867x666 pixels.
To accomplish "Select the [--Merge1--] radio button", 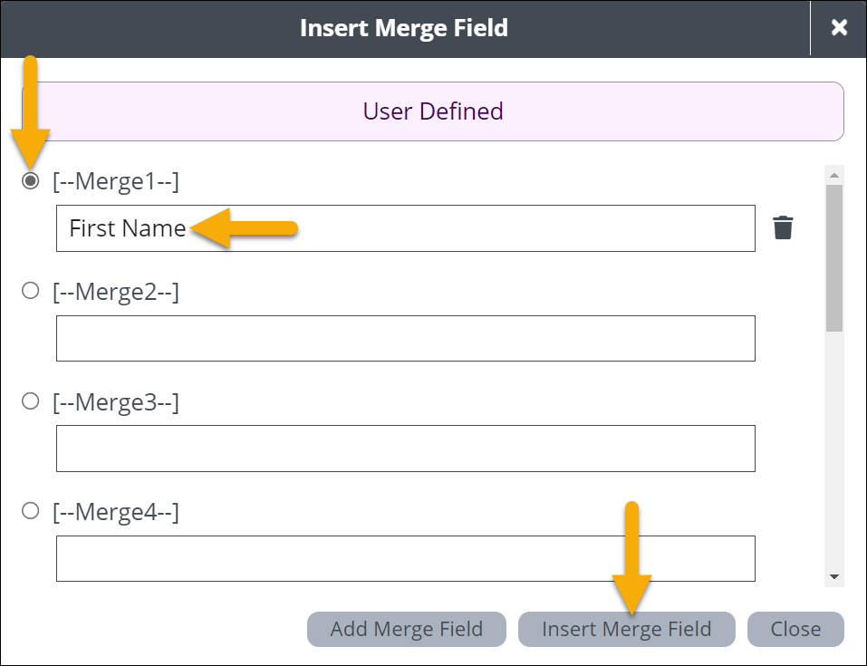I will (x=31, y=181).
